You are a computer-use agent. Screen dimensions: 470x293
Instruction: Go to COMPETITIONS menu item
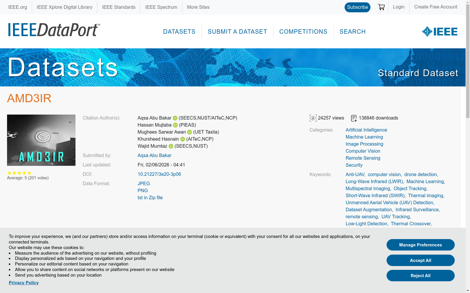(303, 32)
